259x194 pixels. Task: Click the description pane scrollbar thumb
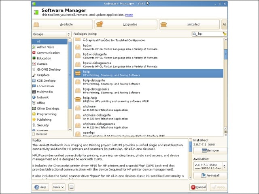[190, 146]
